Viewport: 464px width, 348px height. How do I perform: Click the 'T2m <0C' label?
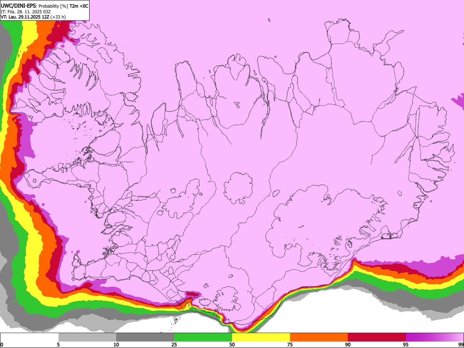[x=79, y=6]
